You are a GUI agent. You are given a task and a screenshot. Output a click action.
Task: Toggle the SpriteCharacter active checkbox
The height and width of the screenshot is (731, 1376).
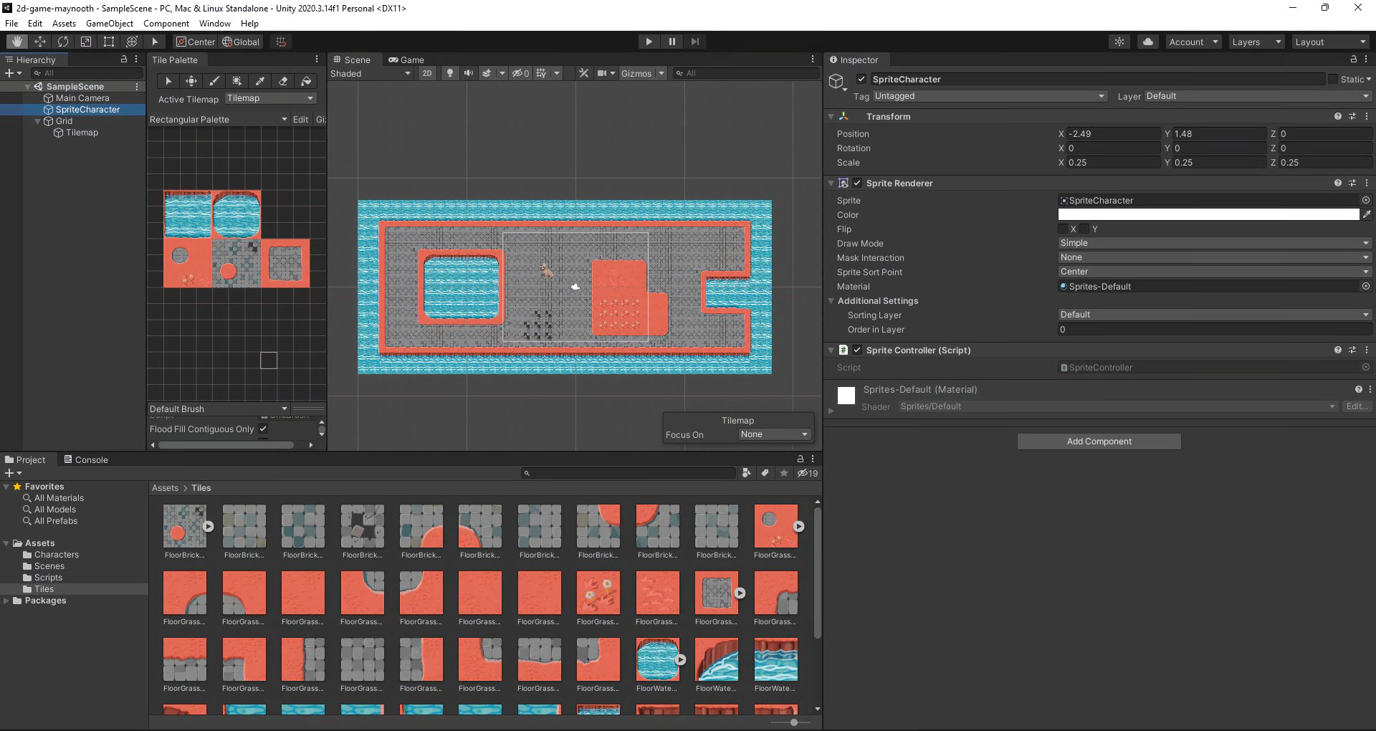coord(861,80)
